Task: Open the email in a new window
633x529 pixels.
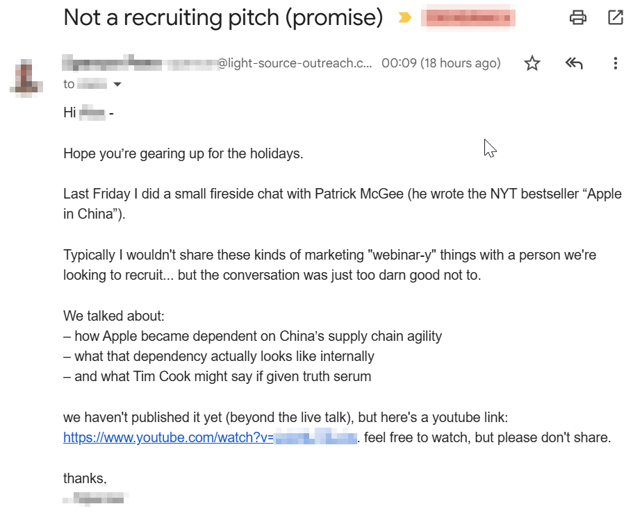Action: click(615, 18)
